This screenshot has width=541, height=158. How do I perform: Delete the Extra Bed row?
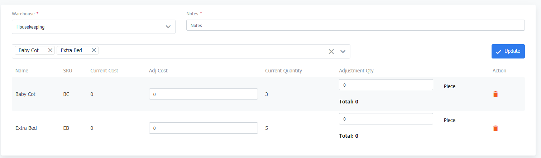(x=495, y=128)
